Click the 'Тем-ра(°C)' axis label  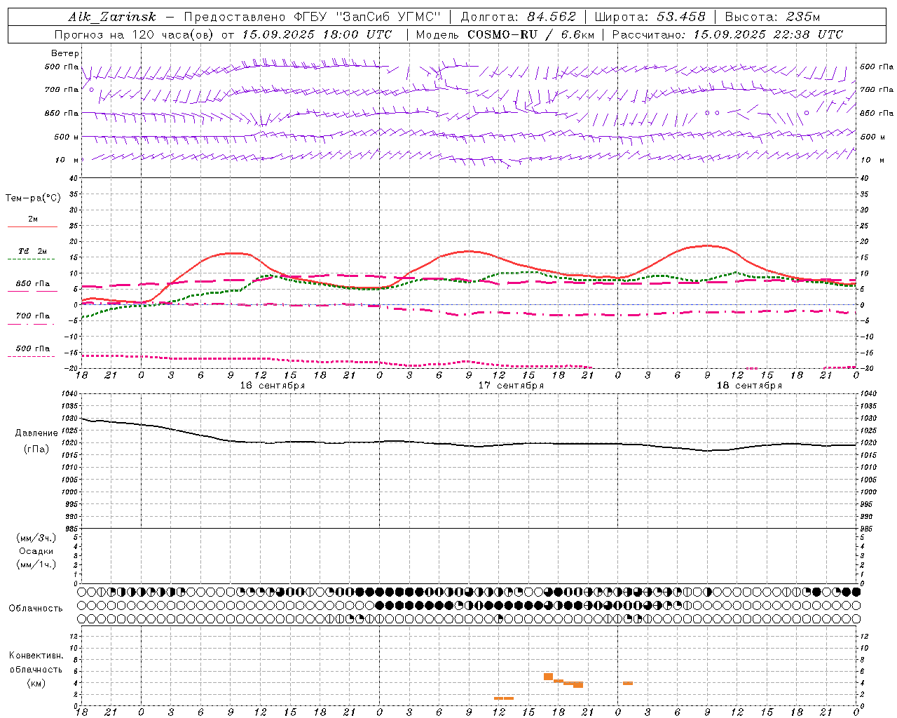pos(33,198)
